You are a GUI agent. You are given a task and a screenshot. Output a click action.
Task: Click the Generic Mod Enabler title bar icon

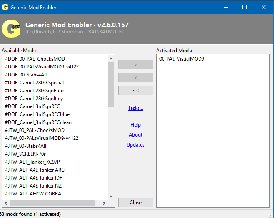pos(5,7)
